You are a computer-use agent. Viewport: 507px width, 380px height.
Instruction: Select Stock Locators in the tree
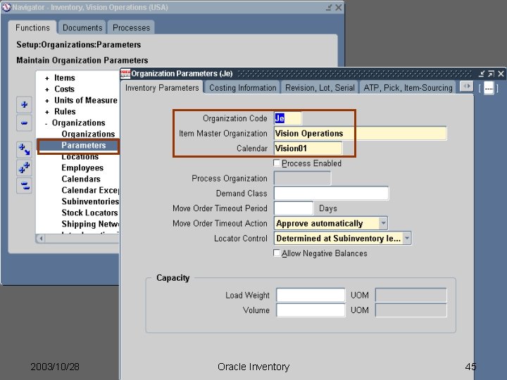89,213
